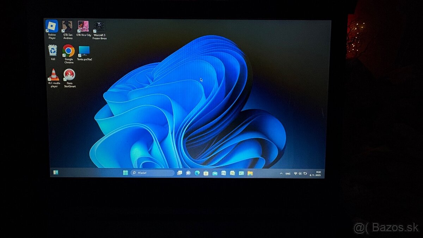Open the Mail app on the taskbar
423x238 pixels.
click(x=215, y=173)
